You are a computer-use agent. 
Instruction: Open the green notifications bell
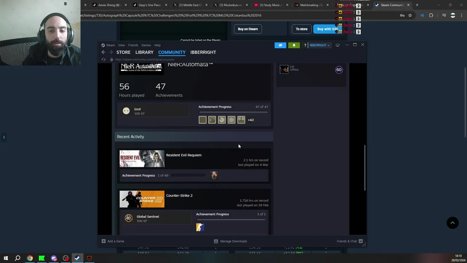[x=294, y=45]
